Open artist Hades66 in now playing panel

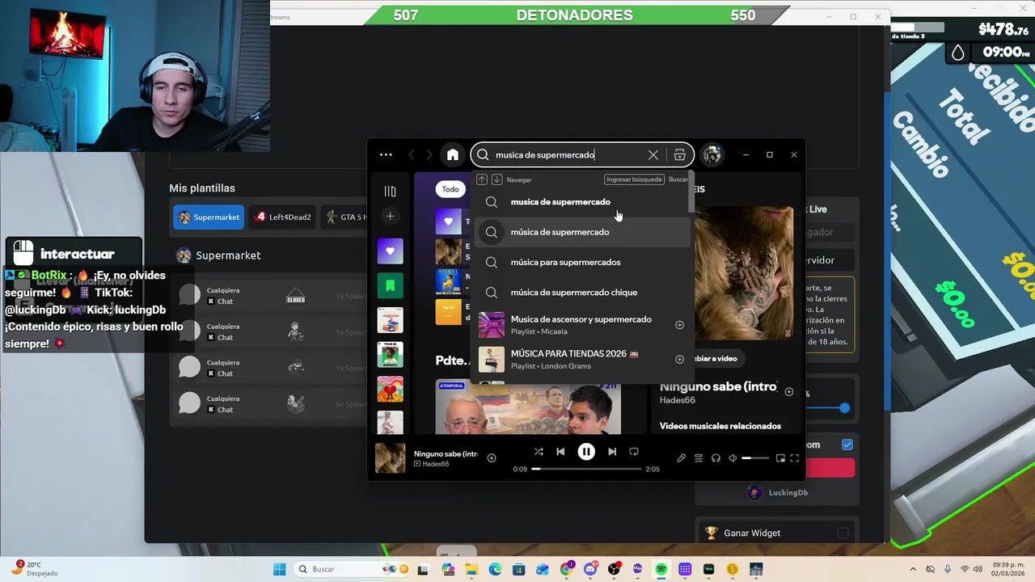(x=678, y=400)
